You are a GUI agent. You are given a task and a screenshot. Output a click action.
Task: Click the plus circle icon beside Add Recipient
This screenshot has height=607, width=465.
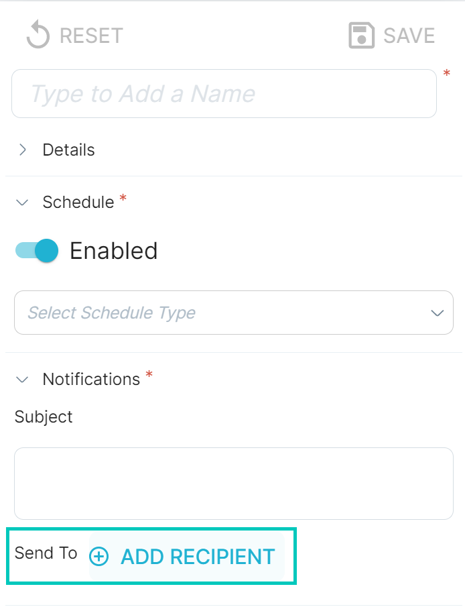click(99, 557)
